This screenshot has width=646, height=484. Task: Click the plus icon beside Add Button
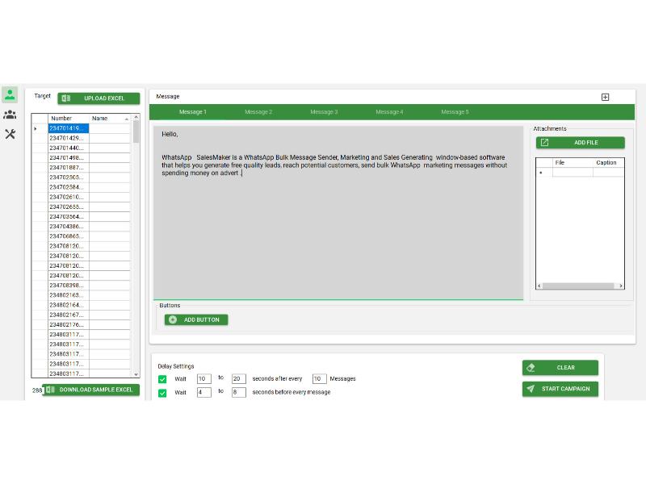[x=173, y=319]
